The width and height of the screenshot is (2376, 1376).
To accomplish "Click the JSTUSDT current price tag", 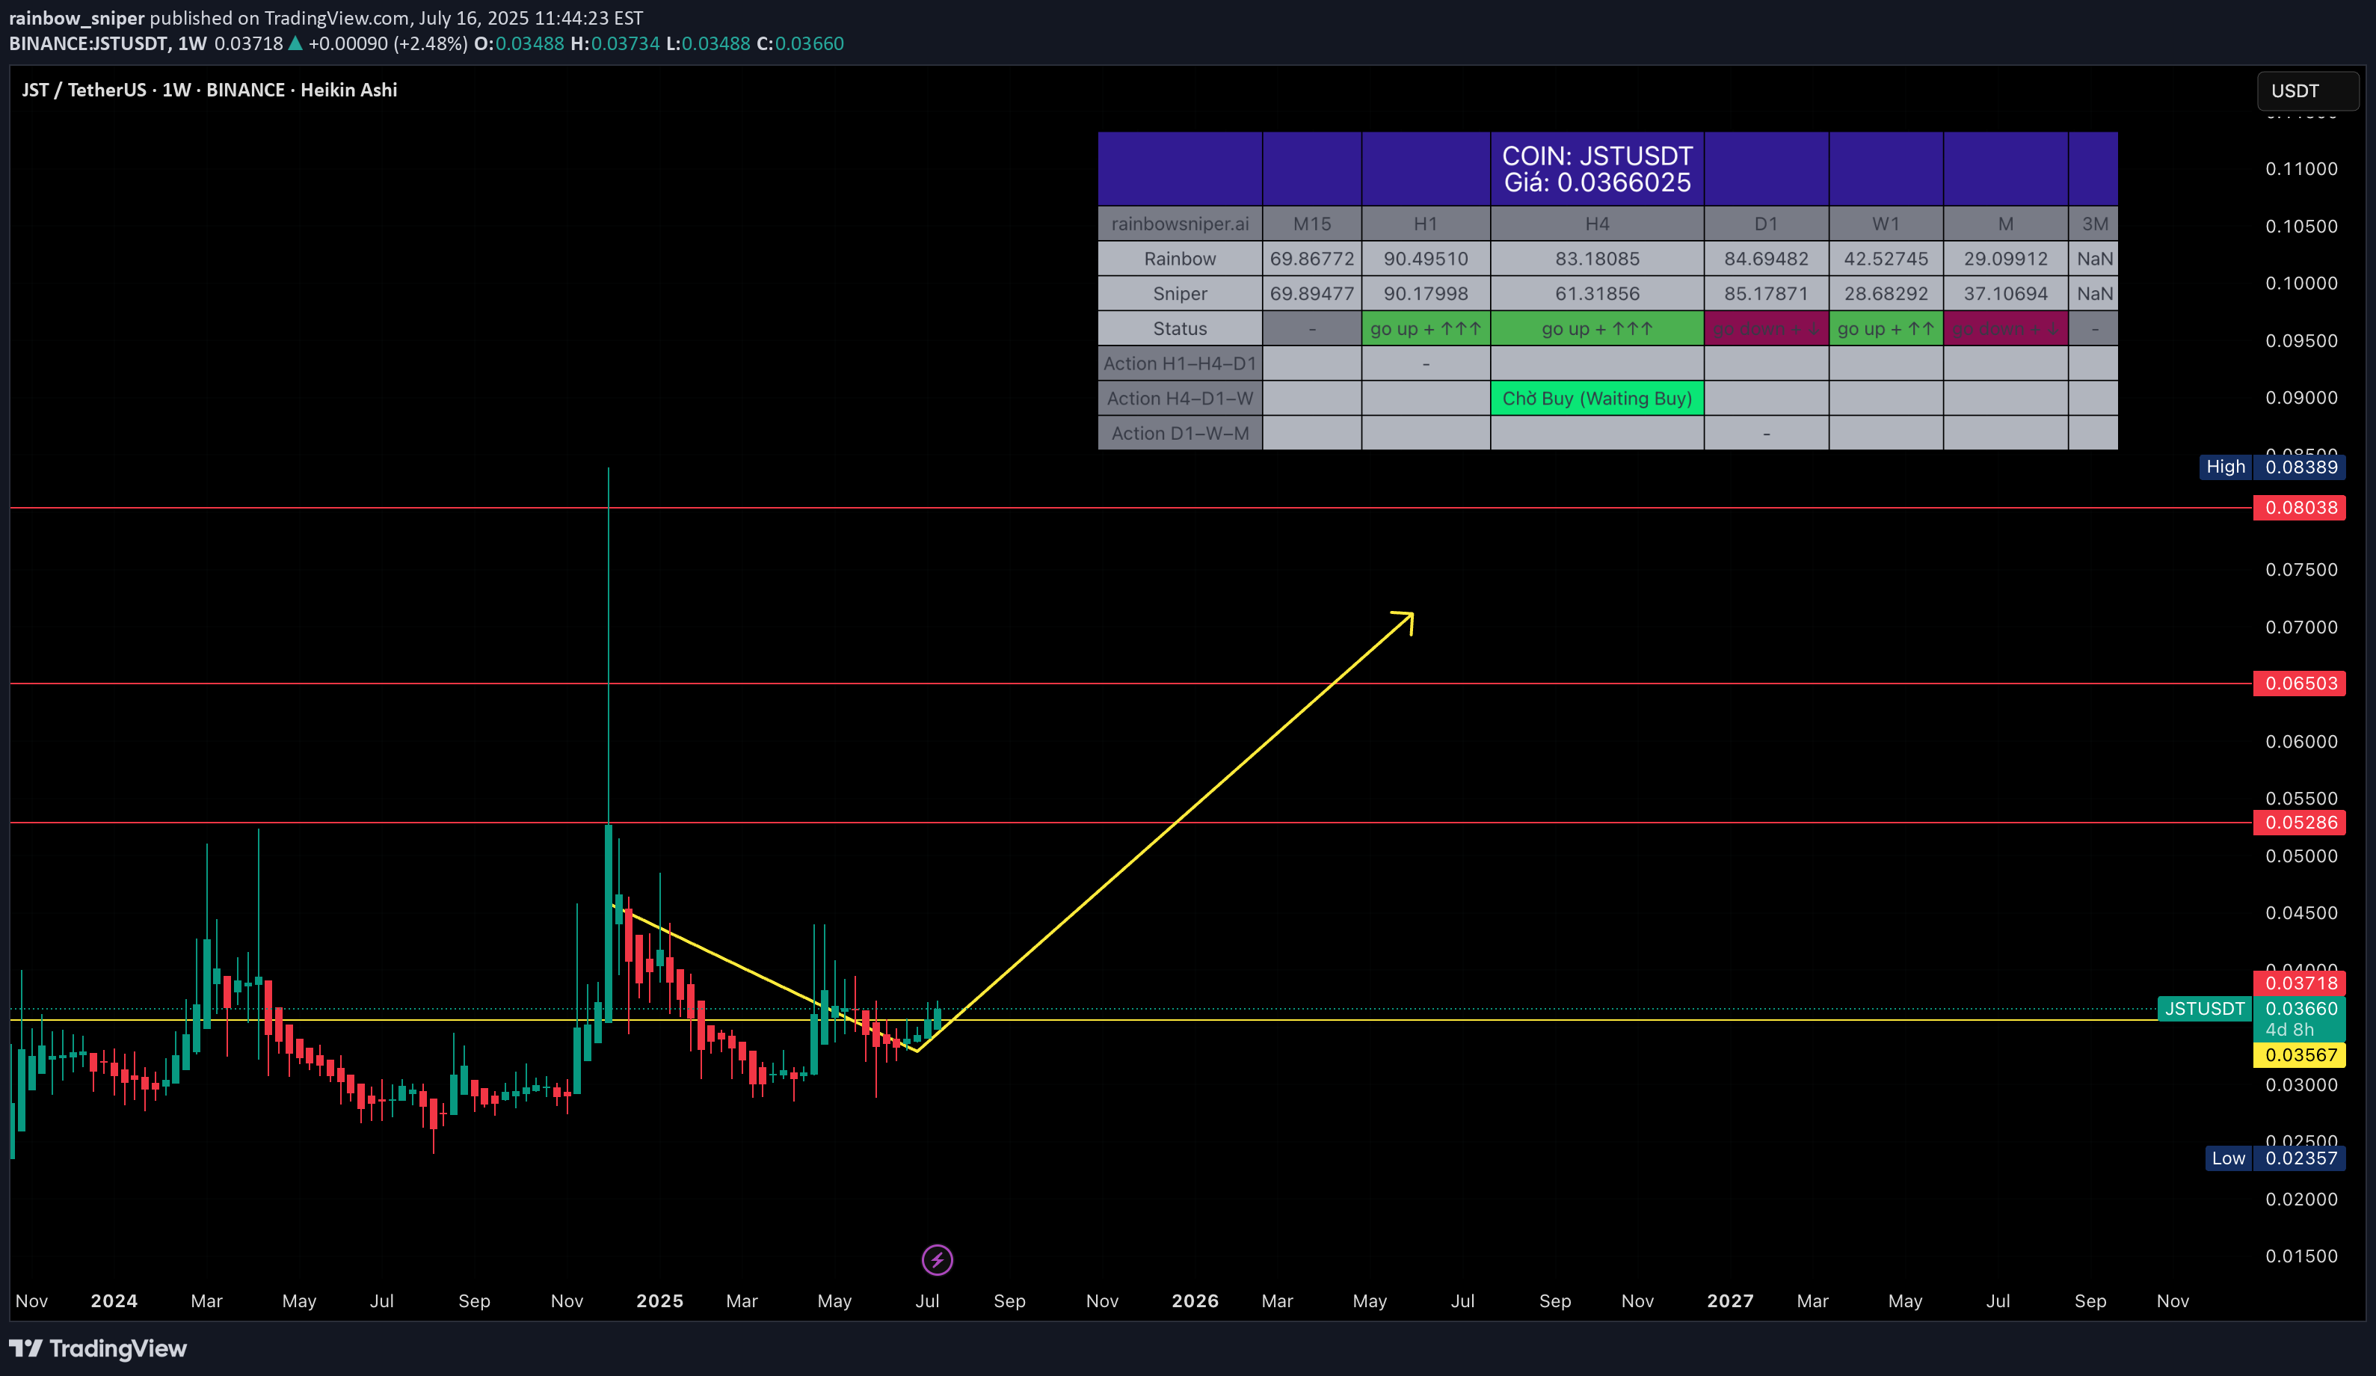I will [x=2204, y=1008].
